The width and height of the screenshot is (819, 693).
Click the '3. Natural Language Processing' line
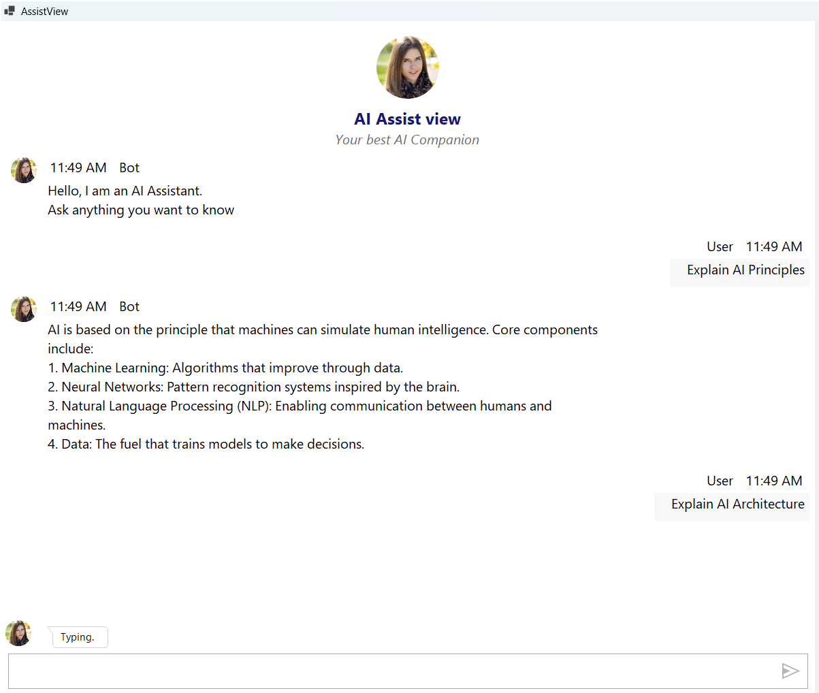point(300,415)
